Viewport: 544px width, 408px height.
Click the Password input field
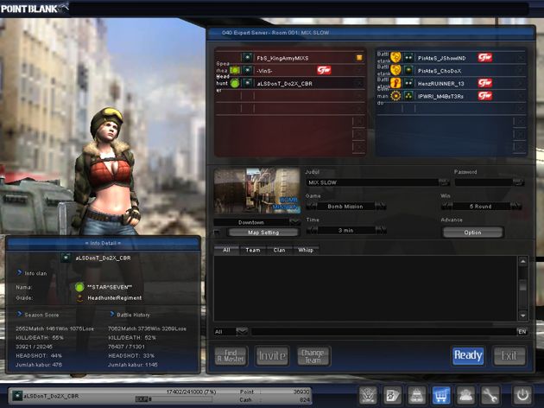tap(484, 182)
